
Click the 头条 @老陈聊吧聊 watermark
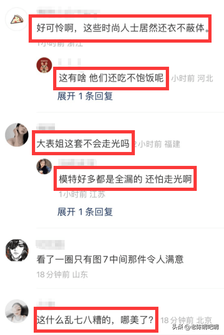coord(195,327)
